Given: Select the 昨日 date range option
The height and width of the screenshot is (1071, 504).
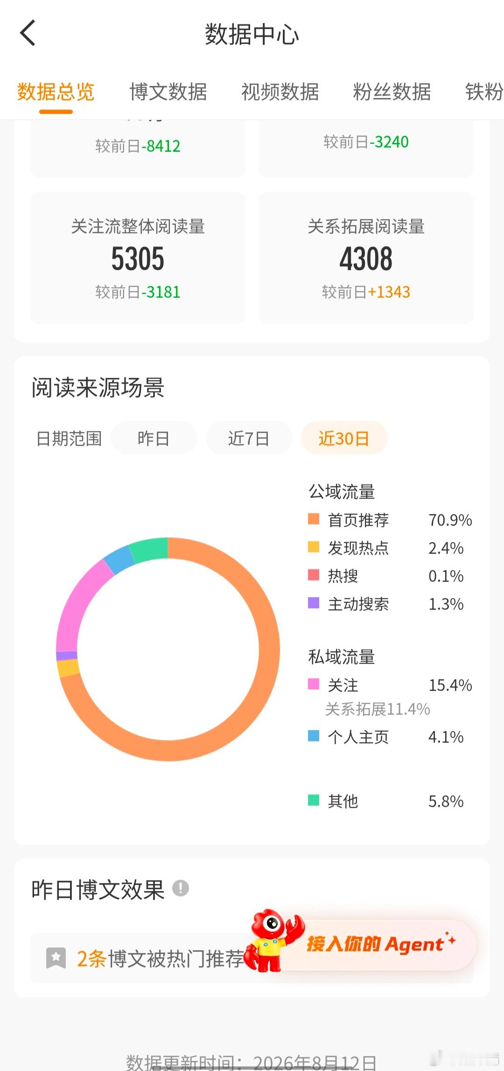Looking at the screenshot, I should coord(154,438).
